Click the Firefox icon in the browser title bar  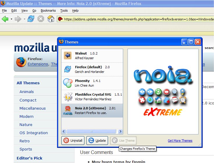(x=3, y=3)
